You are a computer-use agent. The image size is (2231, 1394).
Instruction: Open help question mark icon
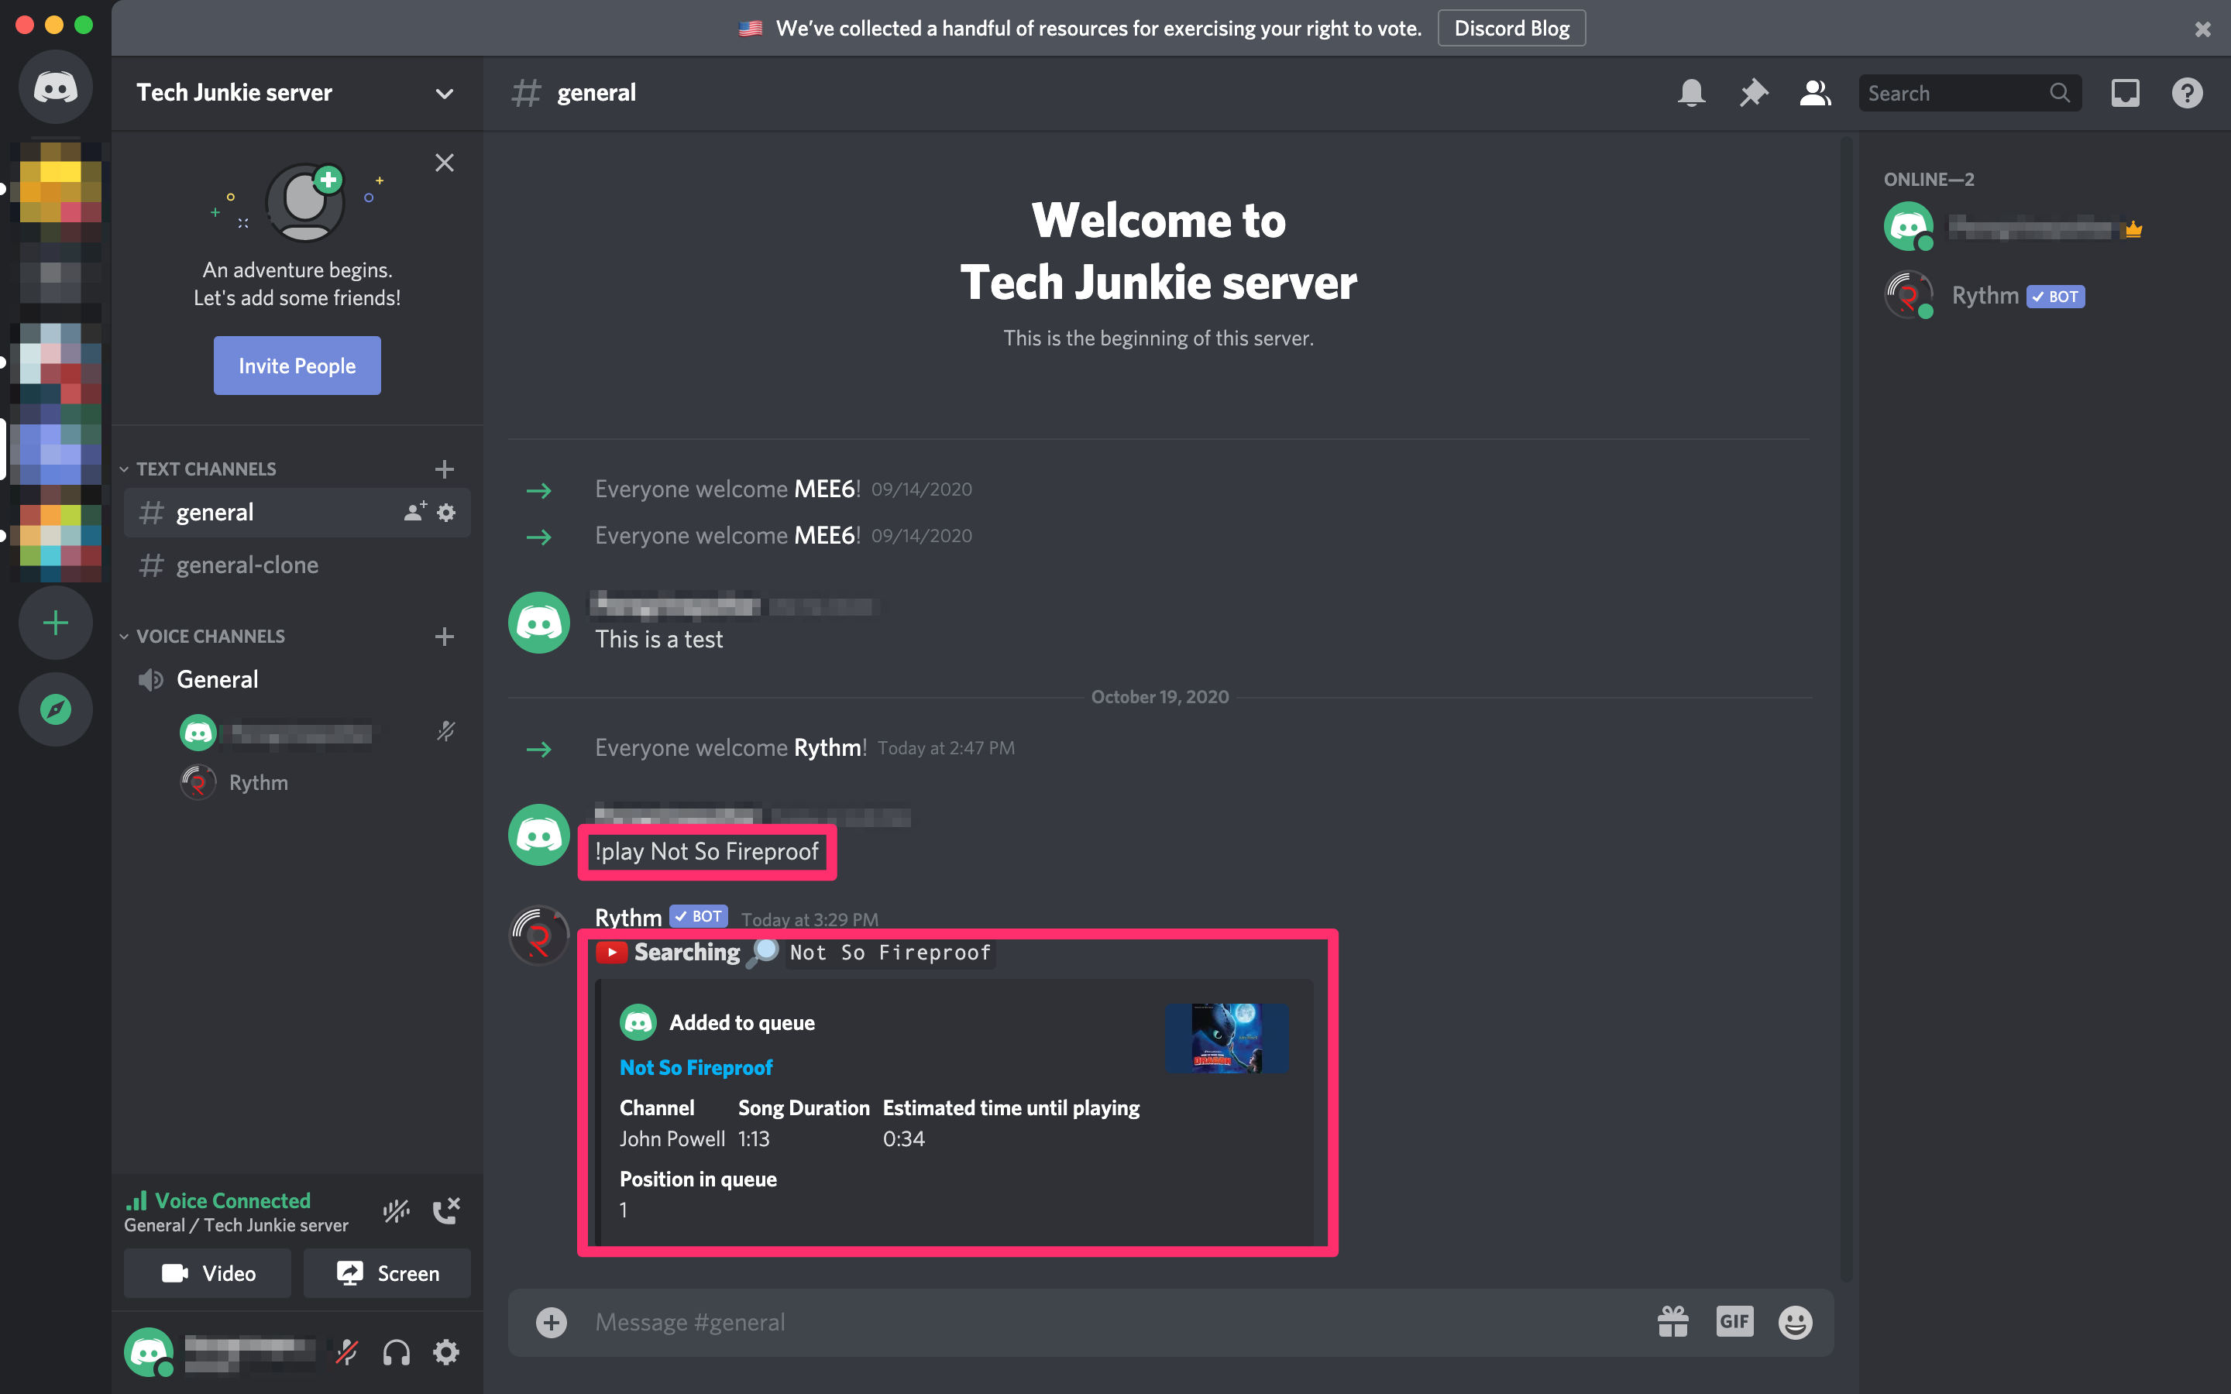pyautogui.click(x=2188, y=93)
